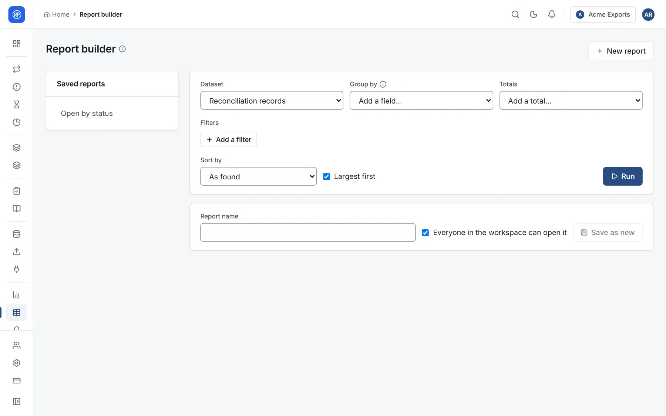666x416 pixels.
Task: Toggle Everyone in the workspace can open it
Action: pos(425,233)
